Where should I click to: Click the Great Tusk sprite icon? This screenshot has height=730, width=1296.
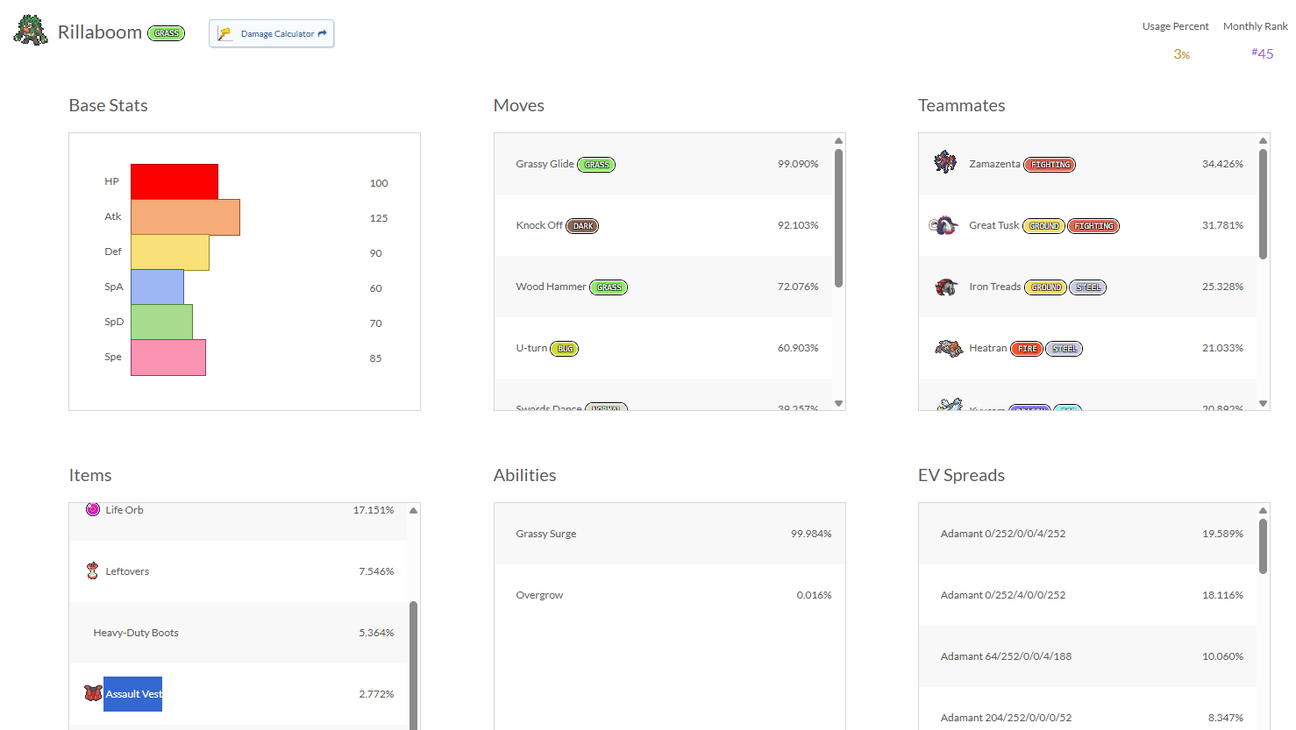(x=944, y=225)
